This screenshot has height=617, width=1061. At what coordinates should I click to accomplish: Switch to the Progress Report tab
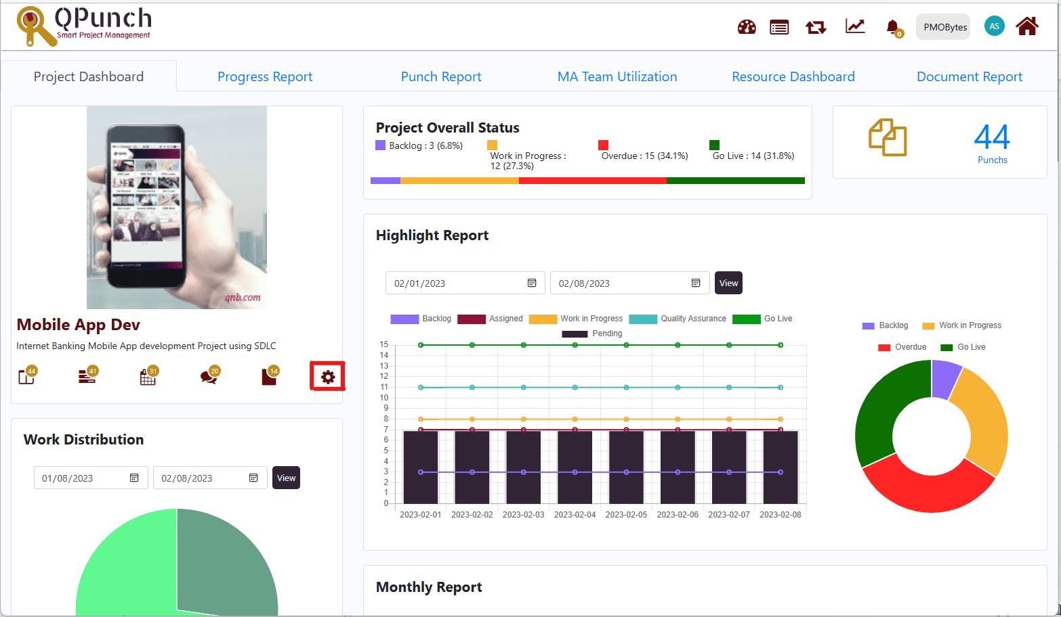tap(265, 76)
